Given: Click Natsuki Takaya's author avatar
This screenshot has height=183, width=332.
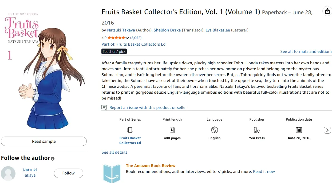Looking at the screenshot, I should (x=8, y=173).
